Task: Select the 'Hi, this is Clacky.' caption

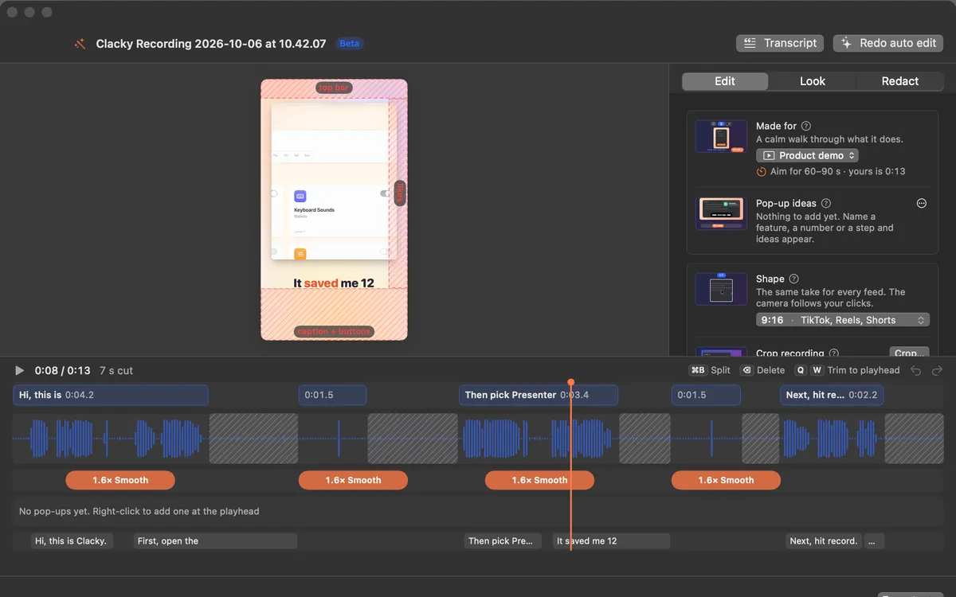Action: [x=72, y=541]
